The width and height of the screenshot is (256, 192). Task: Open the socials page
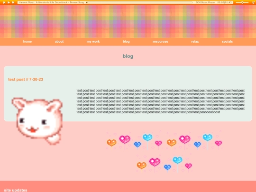(x=227, y=41)
